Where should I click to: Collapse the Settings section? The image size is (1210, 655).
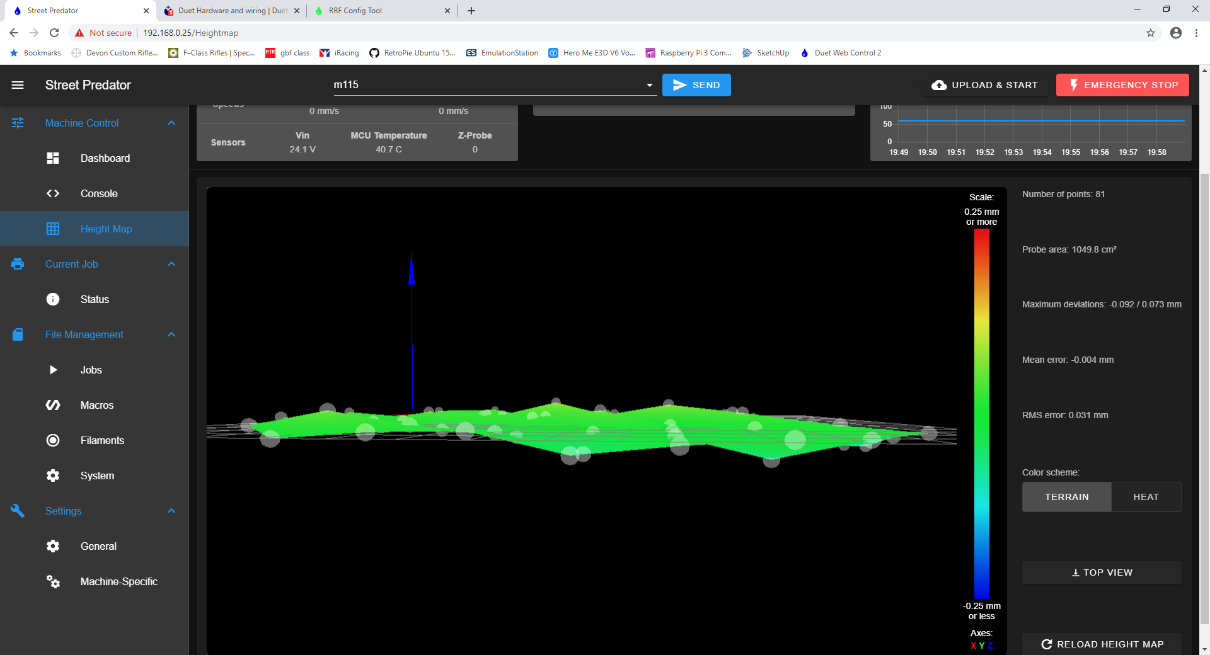(171, 511)
